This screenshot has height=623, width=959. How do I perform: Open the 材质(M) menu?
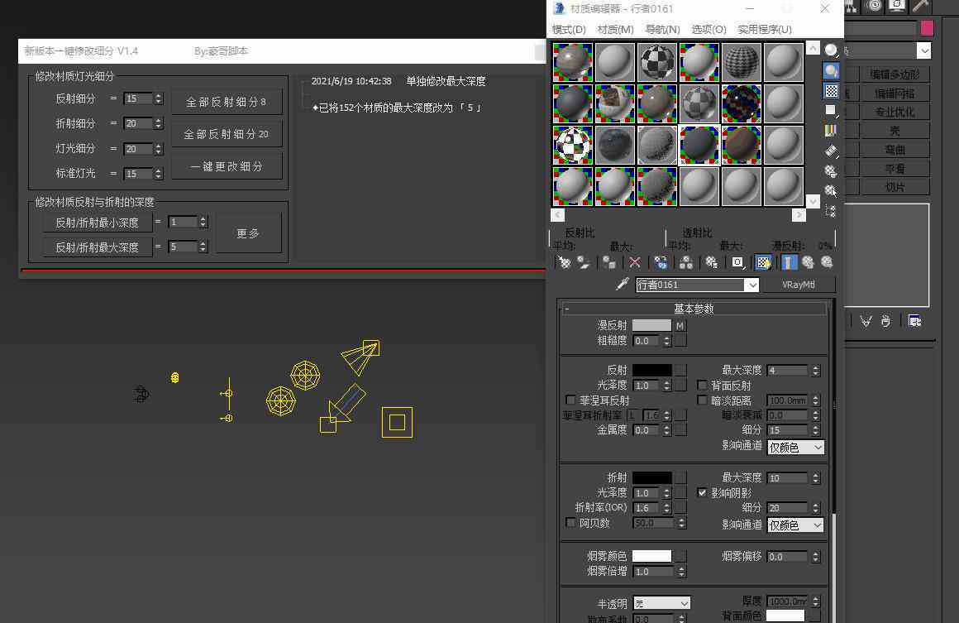615,30
